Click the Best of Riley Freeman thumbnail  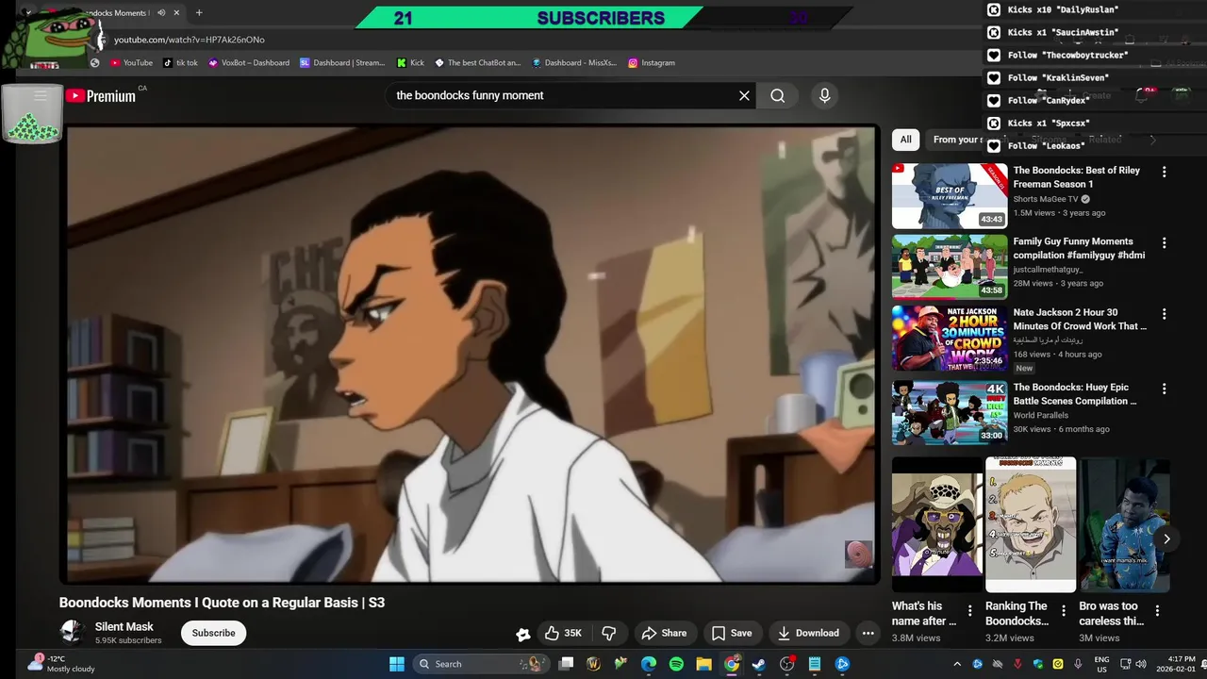[950, 196]
